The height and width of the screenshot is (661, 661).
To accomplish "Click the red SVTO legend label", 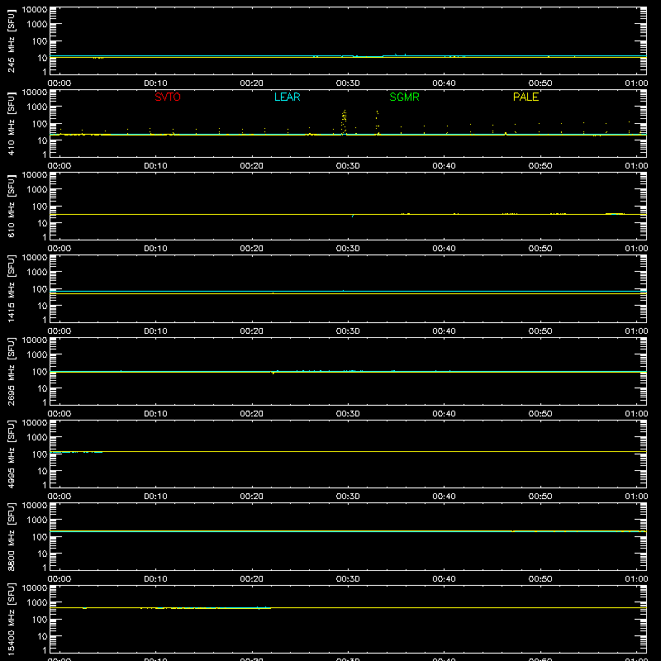I will coord(168,97).
